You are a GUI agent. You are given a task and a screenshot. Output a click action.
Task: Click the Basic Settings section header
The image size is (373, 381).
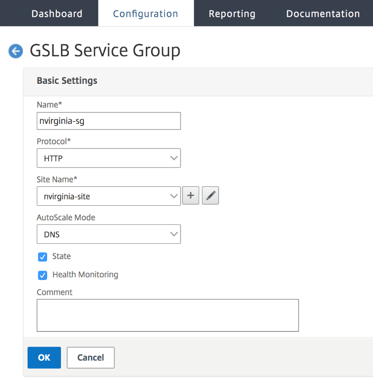pyautogui.click(x=67, y=81)
